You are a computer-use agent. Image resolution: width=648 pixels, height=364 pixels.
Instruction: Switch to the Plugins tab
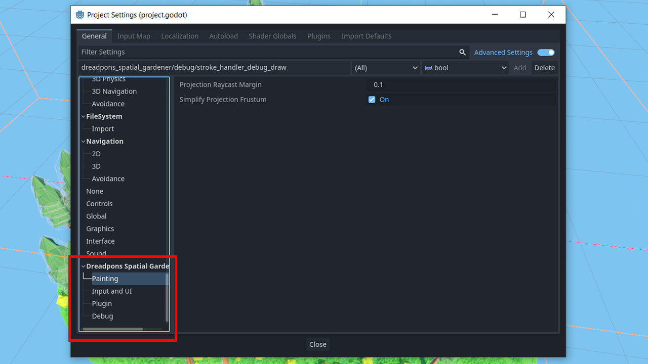(x=318, y=36)
